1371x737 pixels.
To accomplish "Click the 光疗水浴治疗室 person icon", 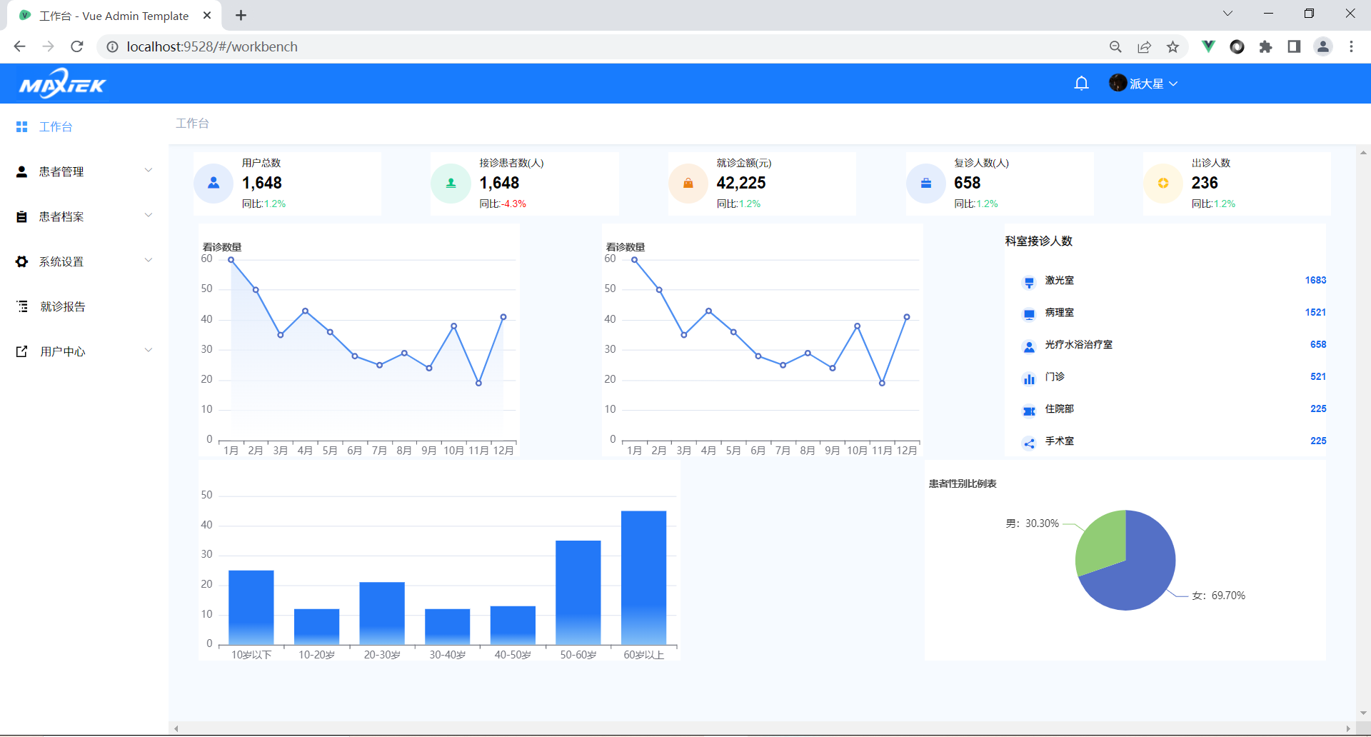I will (1029, 347).
